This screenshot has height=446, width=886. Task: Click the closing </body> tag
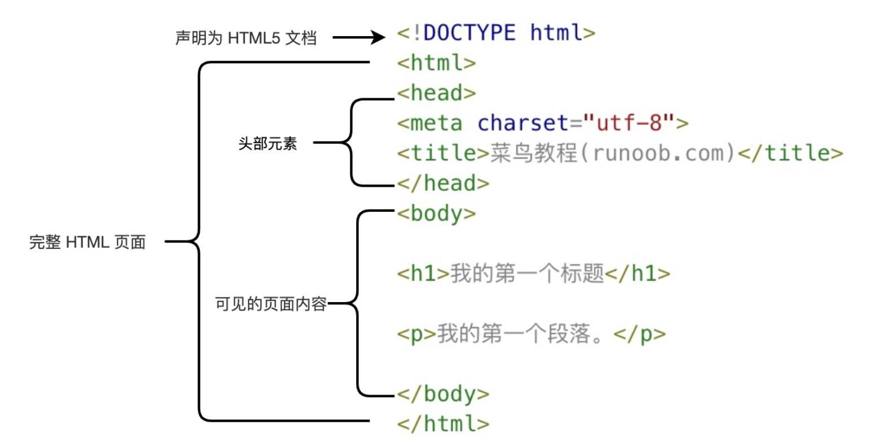pos(442,393)
